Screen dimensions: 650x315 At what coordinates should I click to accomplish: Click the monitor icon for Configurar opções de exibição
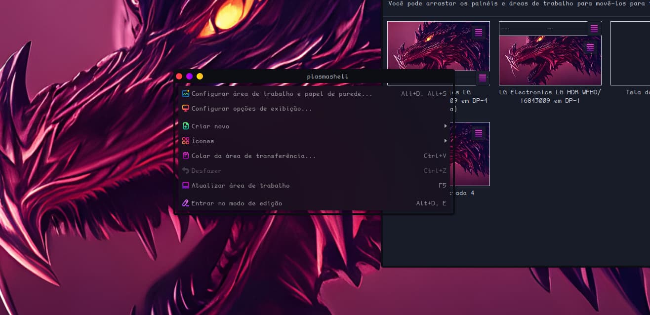(186, 109)
